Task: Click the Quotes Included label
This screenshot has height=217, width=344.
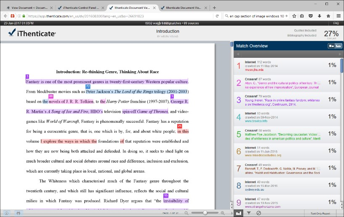Action: [x=305, y=31]
